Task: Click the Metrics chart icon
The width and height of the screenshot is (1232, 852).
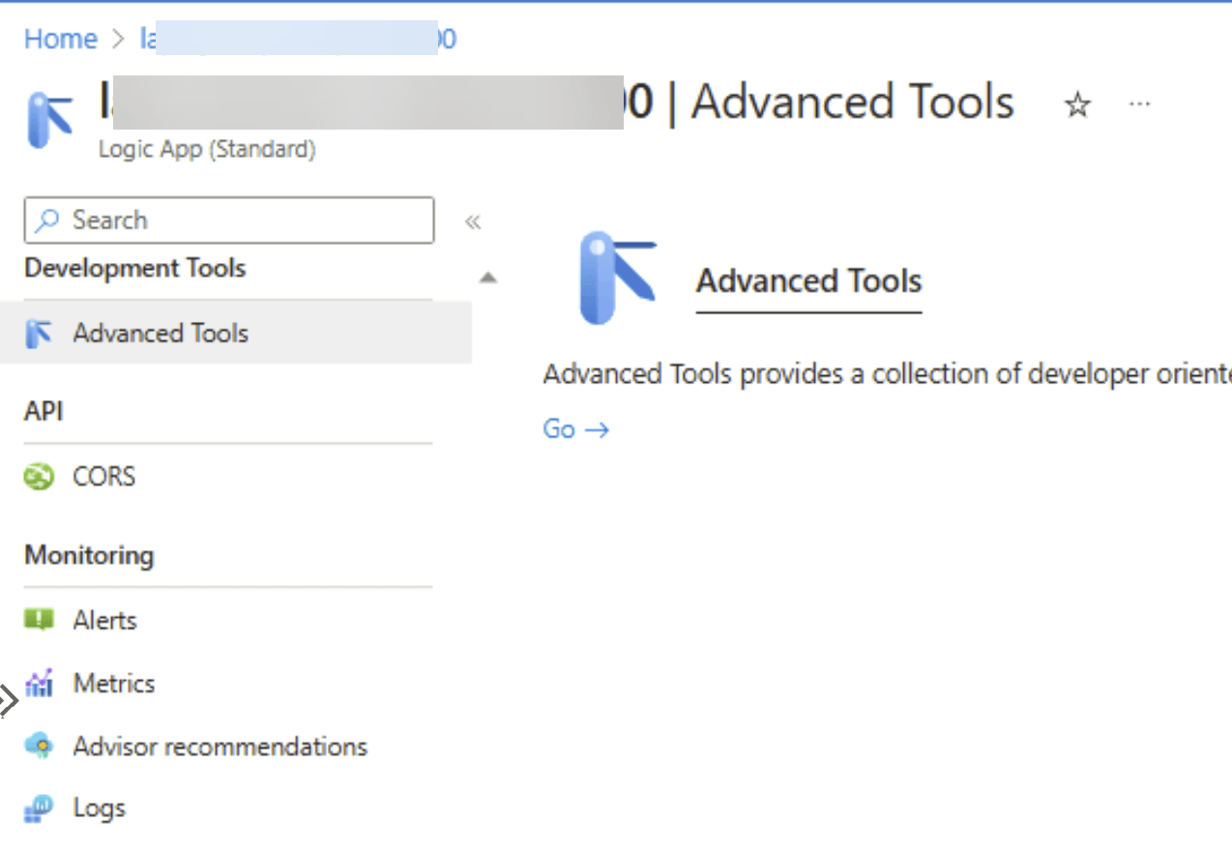Action: tap(39, 684)
